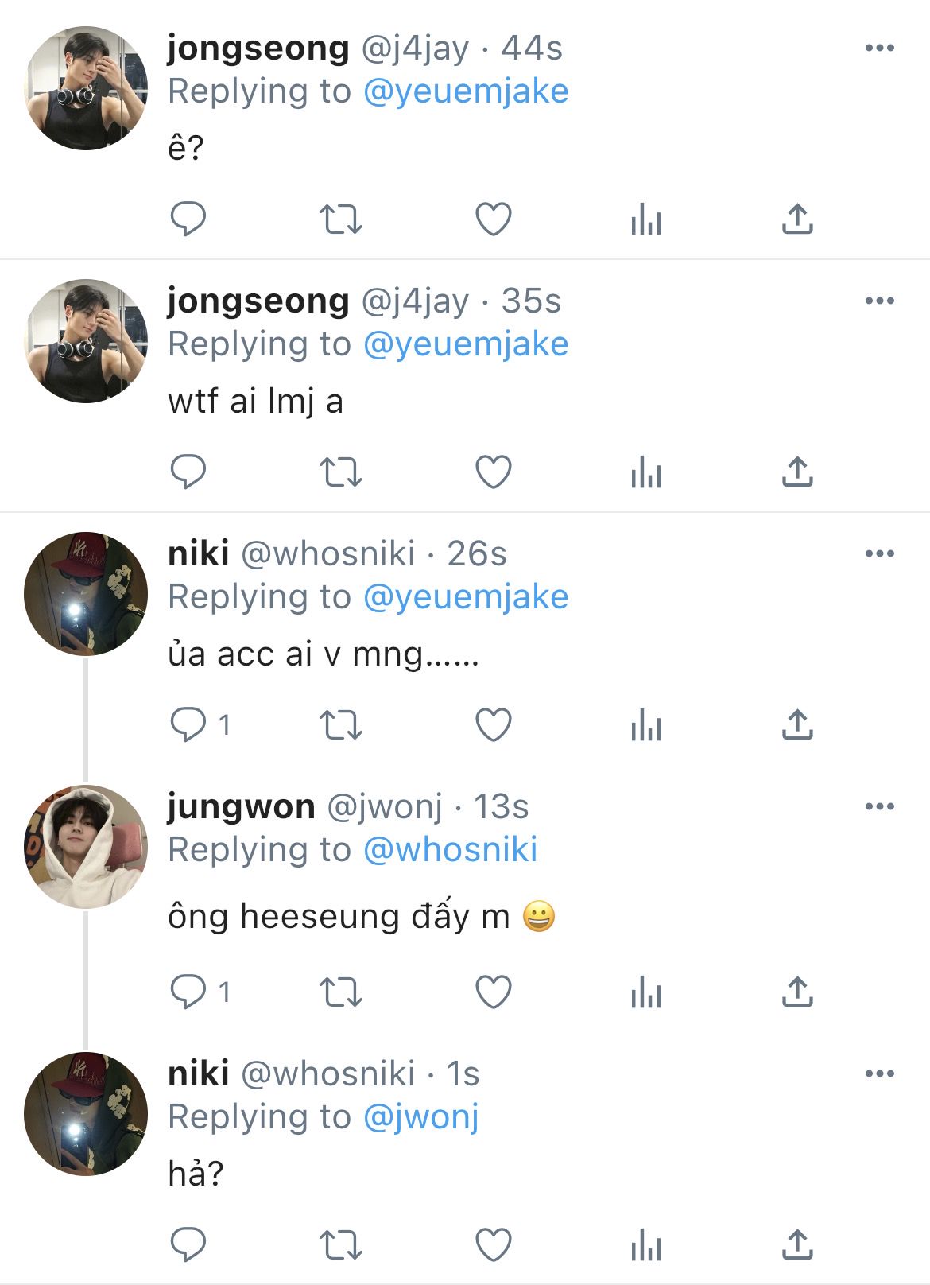Retweet jungwon's "ông heeseung đấy m" tweet

(340, 992)
